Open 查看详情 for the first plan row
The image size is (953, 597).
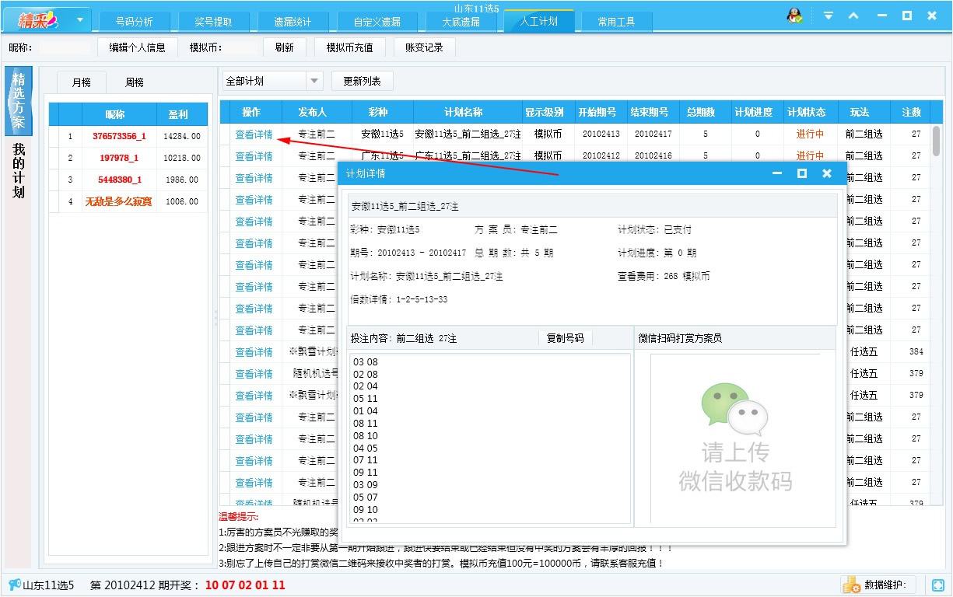pos(253,134)
